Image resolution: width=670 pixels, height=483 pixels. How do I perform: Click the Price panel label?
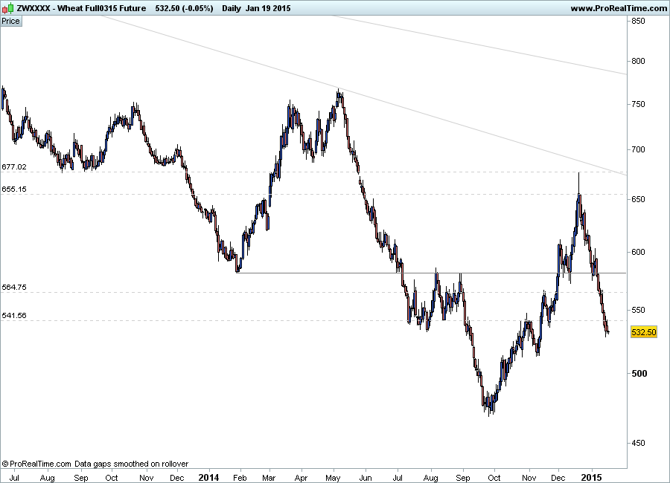[11, 21]
